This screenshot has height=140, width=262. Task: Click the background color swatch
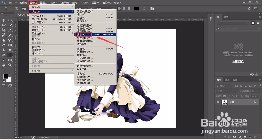point(9,80)
